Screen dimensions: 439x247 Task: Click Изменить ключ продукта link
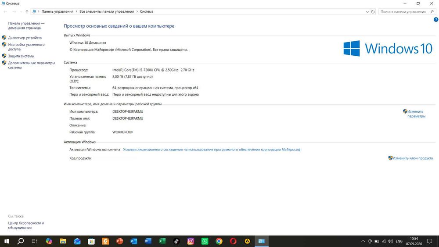click(x=412, y=158)
